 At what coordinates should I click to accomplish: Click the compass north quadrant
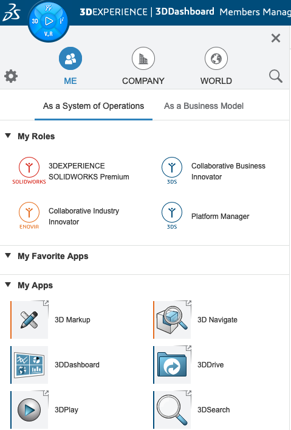click(49, 8)
